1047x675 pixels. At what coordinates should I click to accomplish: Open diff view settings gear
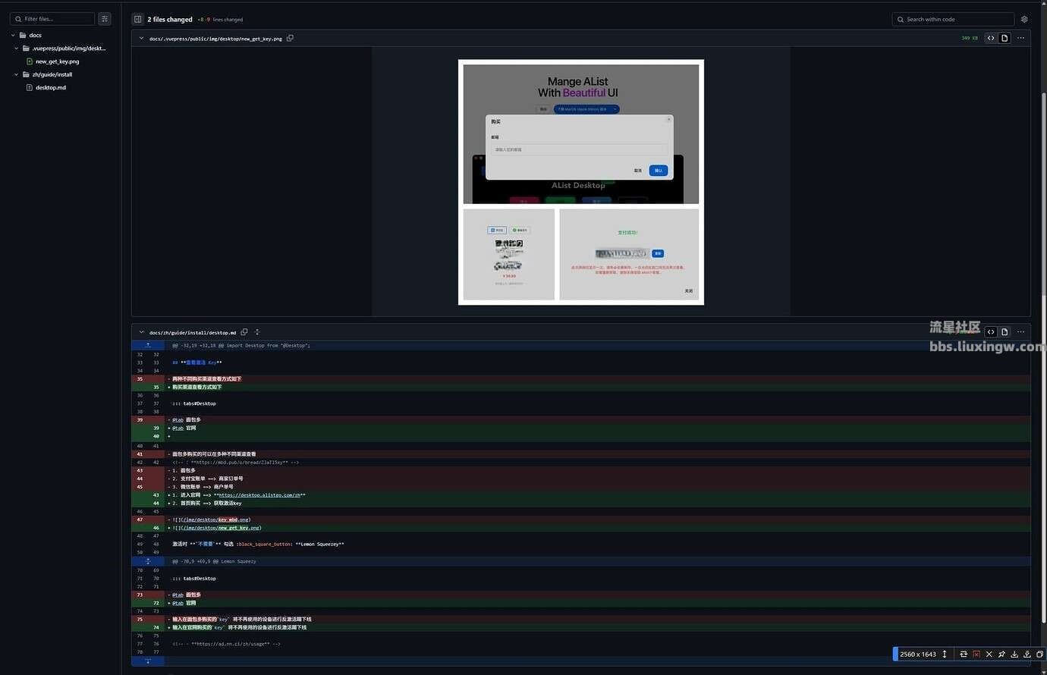click(1024, 19)
